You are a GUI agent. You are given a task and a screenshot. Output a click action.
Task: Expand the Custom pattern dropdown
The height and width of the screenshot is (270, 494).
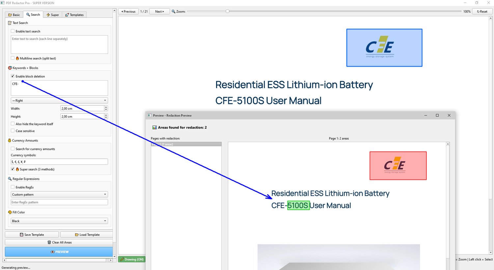tap(59, 195)
